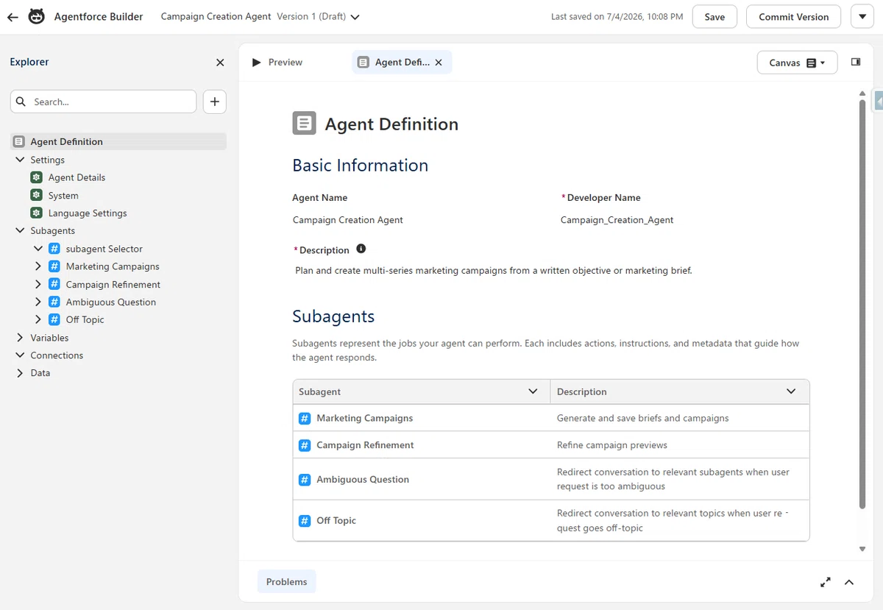The height and width of the screenshot is (610, 883).
Task: Open Description column header dropdown
Action: [791, 391]
